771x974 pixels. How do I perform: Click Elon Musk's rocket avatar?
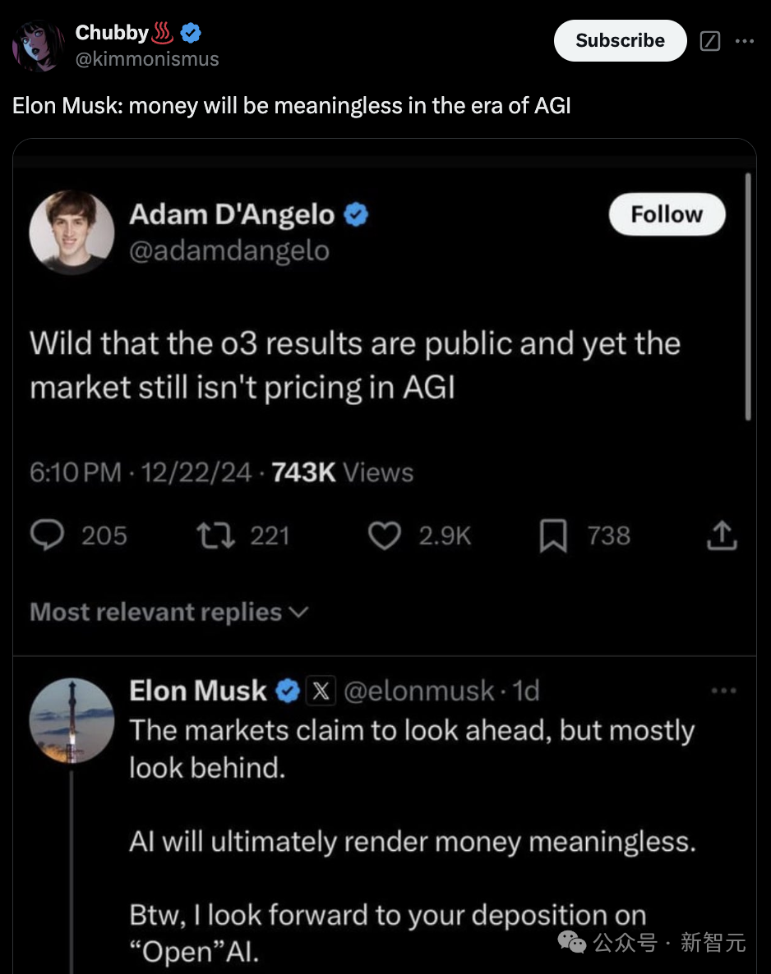coord(72,720)
